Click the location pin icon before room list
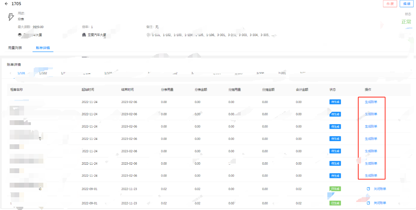Image resolution: width=416 pixels, height=210 pixels. [148, 35]
